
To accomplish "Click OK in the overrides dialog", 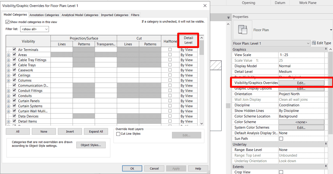I will (132, 169).
